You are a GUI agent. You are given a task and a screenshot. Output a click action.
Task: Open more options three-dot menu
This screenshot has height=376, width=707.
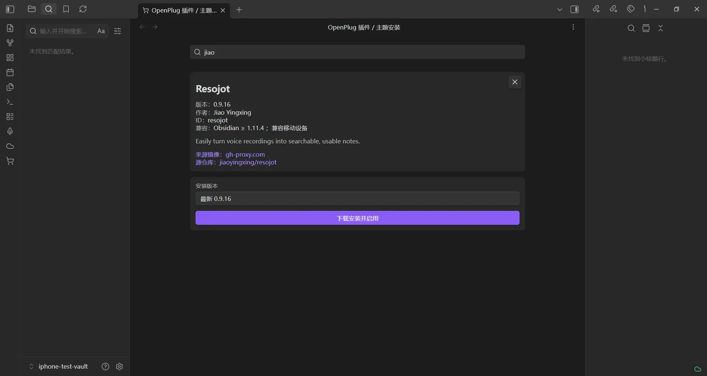[573, 27]
